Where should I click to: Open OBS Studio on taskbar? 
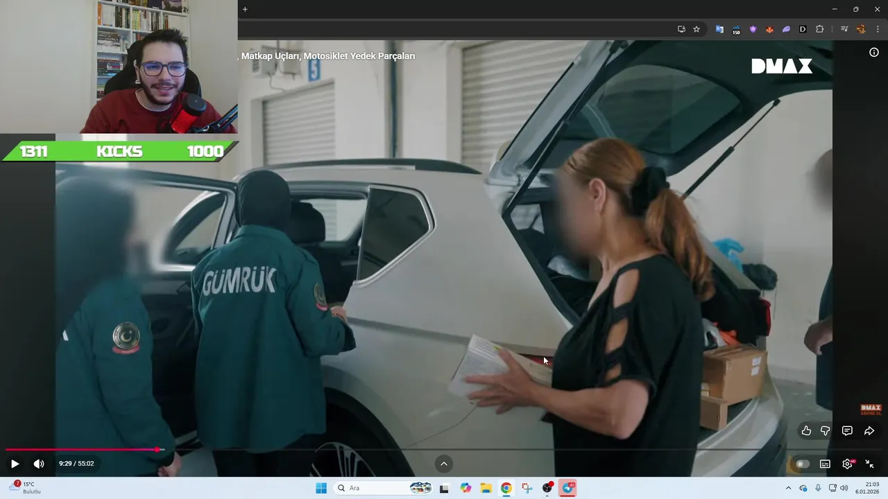coord(547,488)
